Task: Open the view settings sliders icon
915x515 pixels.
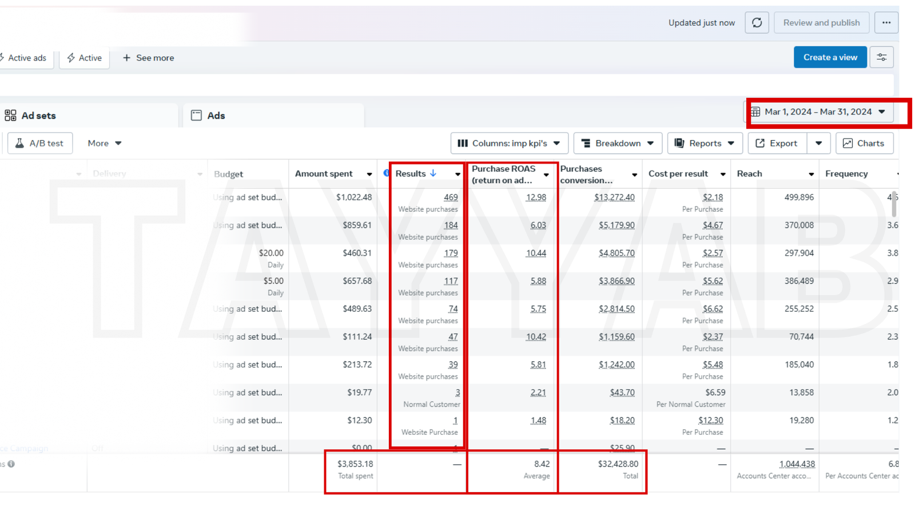Action: click(x=881, y=57)
